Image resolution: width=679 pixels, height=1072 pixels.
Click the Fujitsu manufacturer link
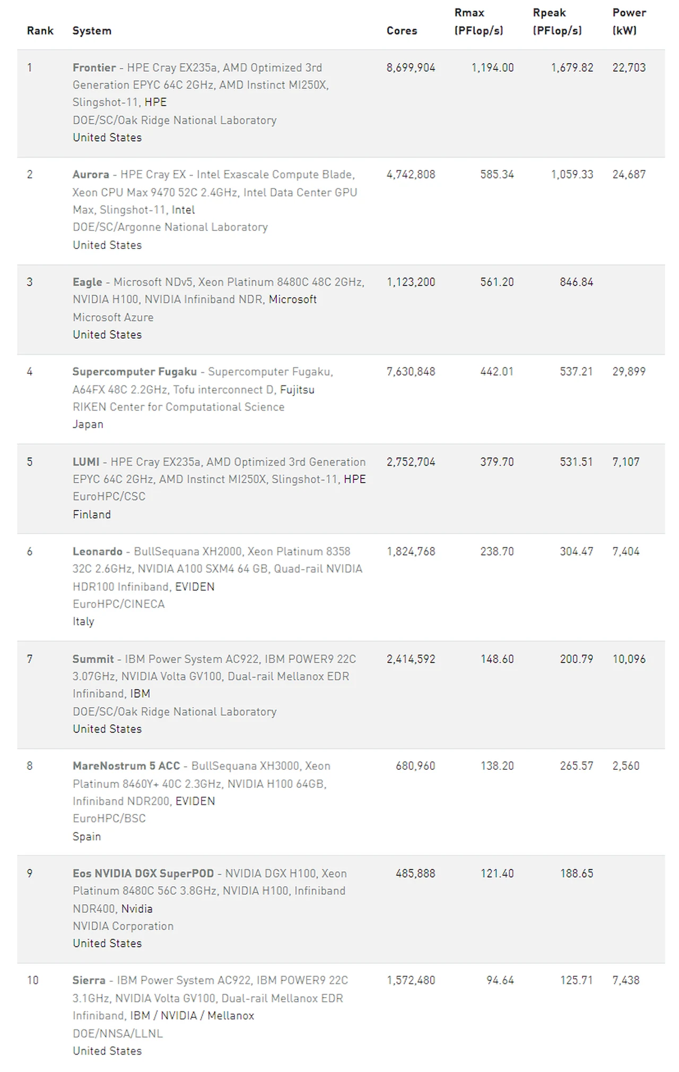click(297, 390)
